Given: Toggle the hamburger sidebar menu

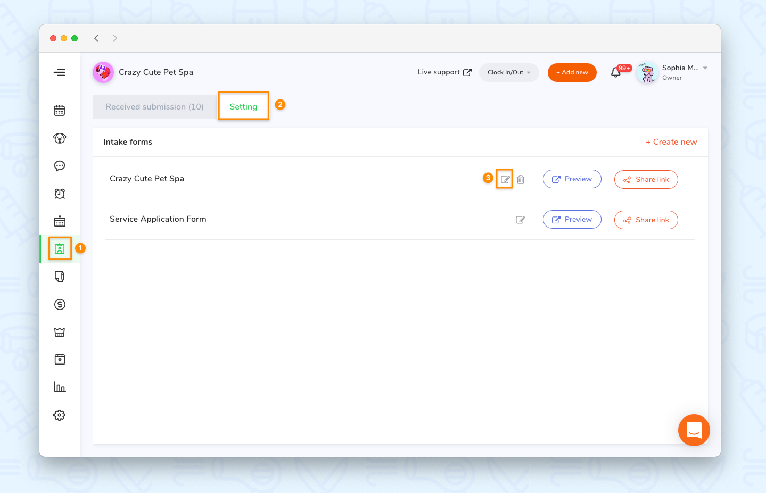Looking at the screenshot, I should point(60,72).
